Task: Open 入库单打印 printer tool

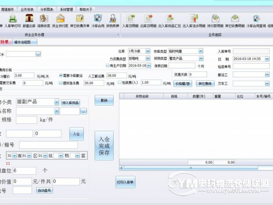Action: pos(13,21)
